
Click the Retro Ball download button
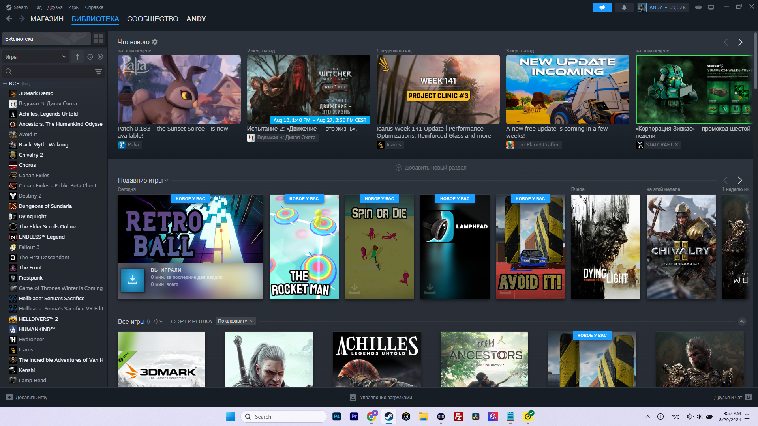[133, 280]
